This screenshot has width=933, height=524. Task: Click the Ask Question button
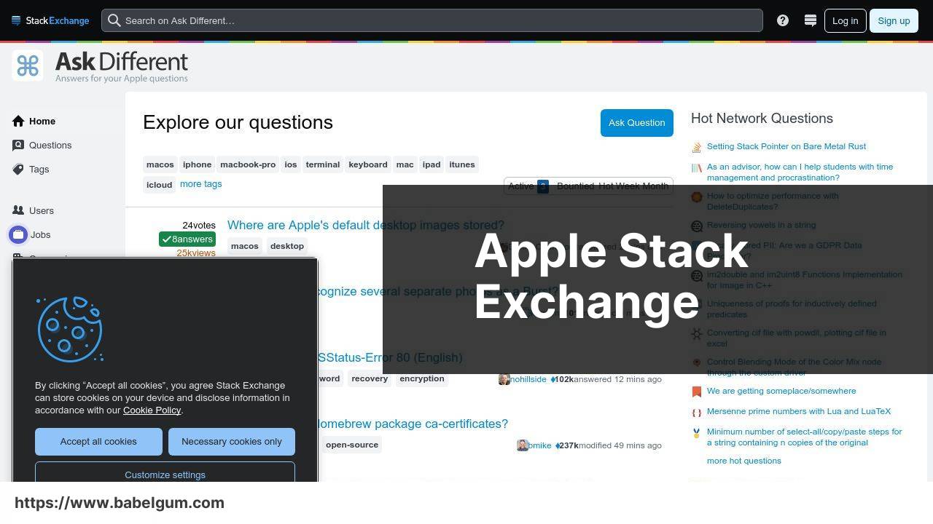[636, 122]
